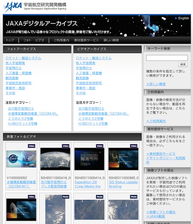Click Video badge on 50H2011000414 card
Image resolution: width=193 pixels, height=224 pixels.
point(100,146)
